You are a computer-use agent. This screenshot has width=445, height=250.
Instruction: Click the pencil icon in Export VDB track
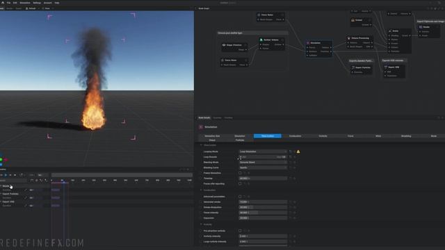(x=26, y=206)
